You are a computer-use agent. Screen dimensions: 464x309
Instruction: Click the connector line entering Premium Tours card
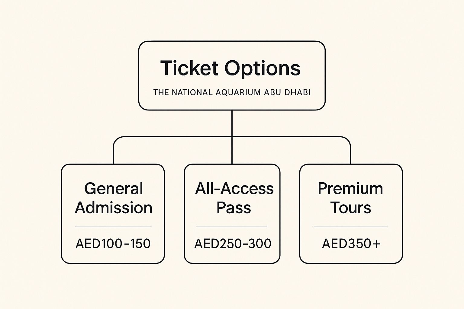coord(350,155)
